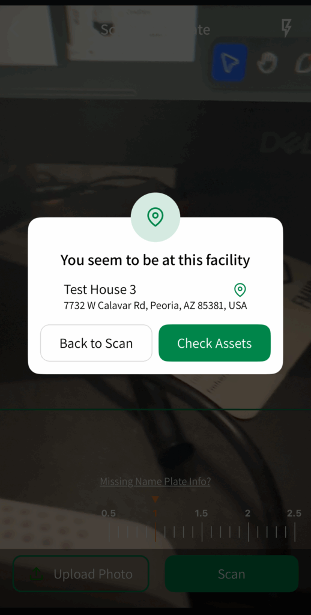
Task: Tap the upload arrow icon
Action: pyautogui.click(x=37, y=574)
